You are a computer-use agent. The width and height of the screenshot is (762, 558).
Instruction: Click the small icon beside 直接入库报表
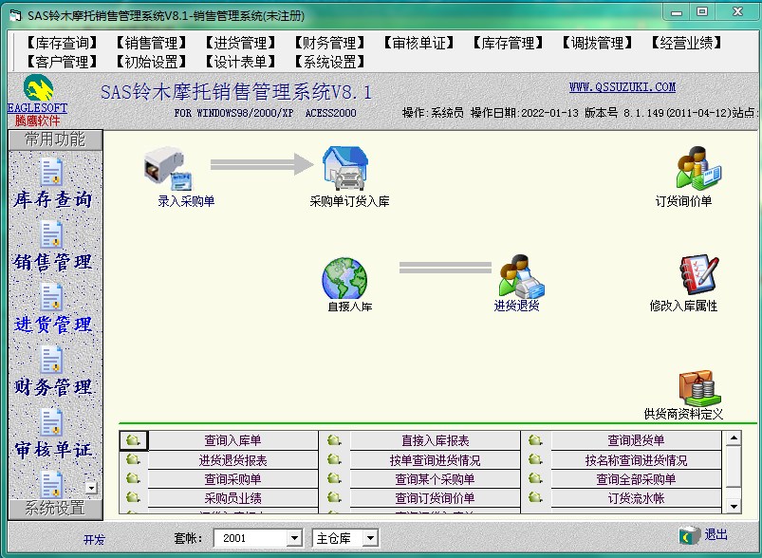click(334, 440)
